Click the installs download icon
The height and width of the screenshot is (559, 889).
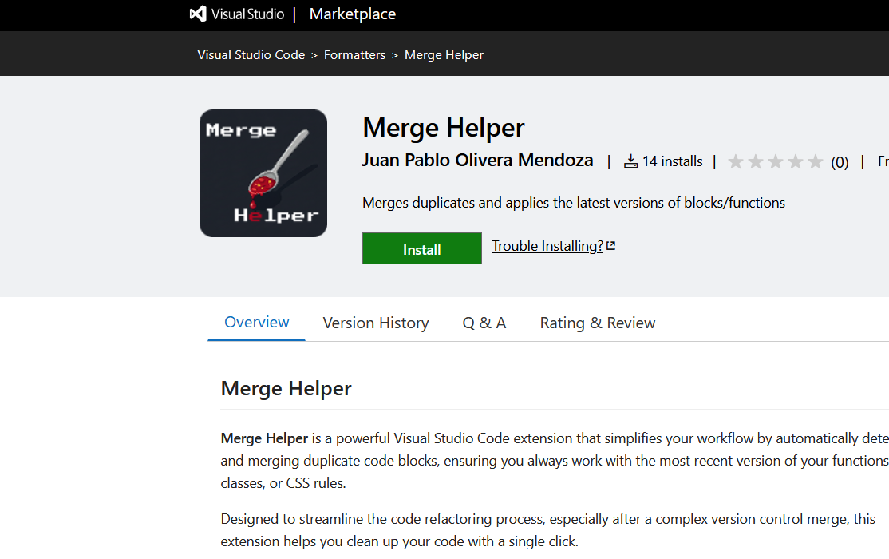tap(630, 162)
